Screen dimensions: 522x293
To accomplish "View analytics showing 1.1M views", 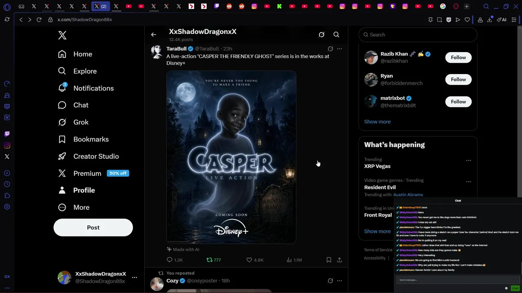I will (x=294, y=260).
